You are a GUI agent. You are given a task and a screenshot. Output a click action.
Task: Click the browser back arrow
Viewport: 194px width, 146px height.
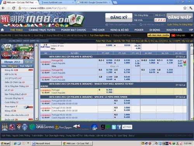click(3, 8)
